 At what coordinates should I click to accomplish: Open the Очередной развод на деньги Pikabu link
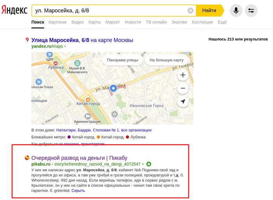coord(79,158)
